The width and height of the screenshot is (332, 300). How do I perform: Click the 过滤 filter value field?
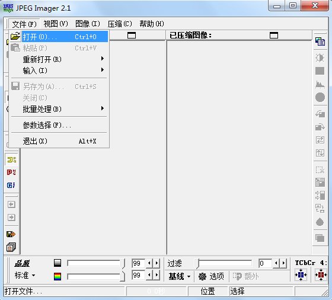point(266,263)
